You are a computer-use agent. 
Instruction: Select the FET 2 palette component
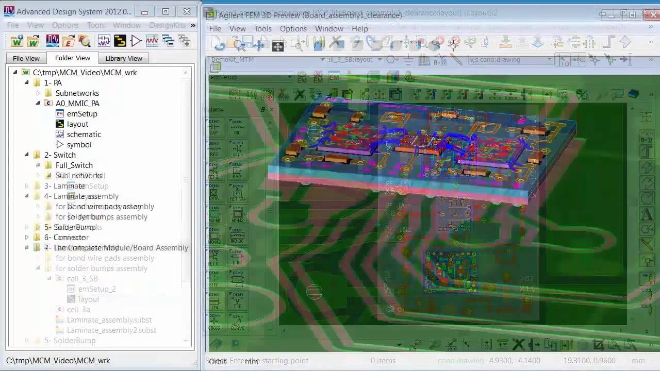214,172
